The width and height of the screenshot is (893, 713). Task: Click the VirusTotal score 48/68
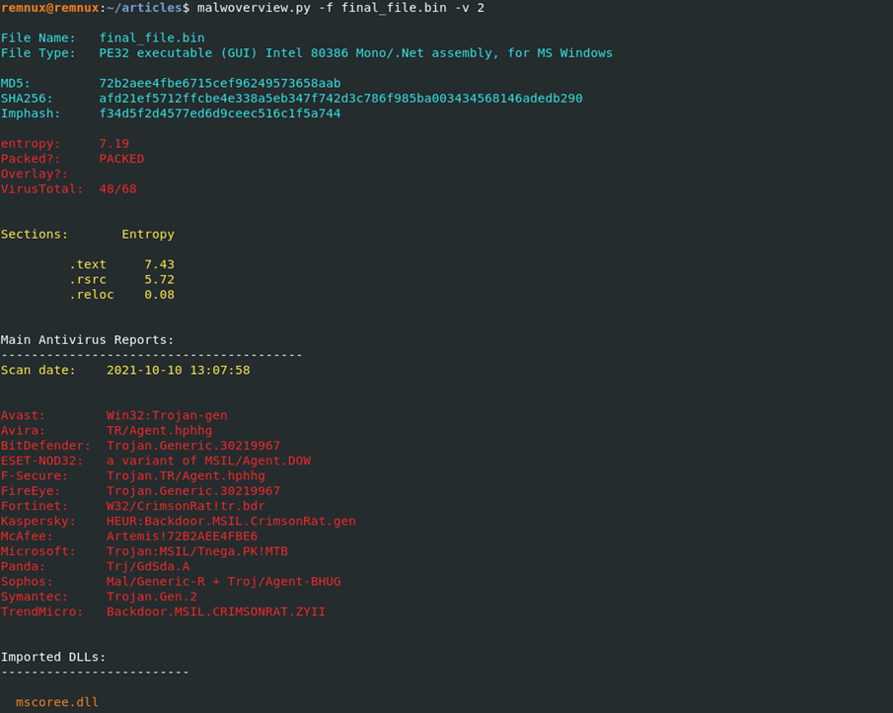[x=117, y=188]
